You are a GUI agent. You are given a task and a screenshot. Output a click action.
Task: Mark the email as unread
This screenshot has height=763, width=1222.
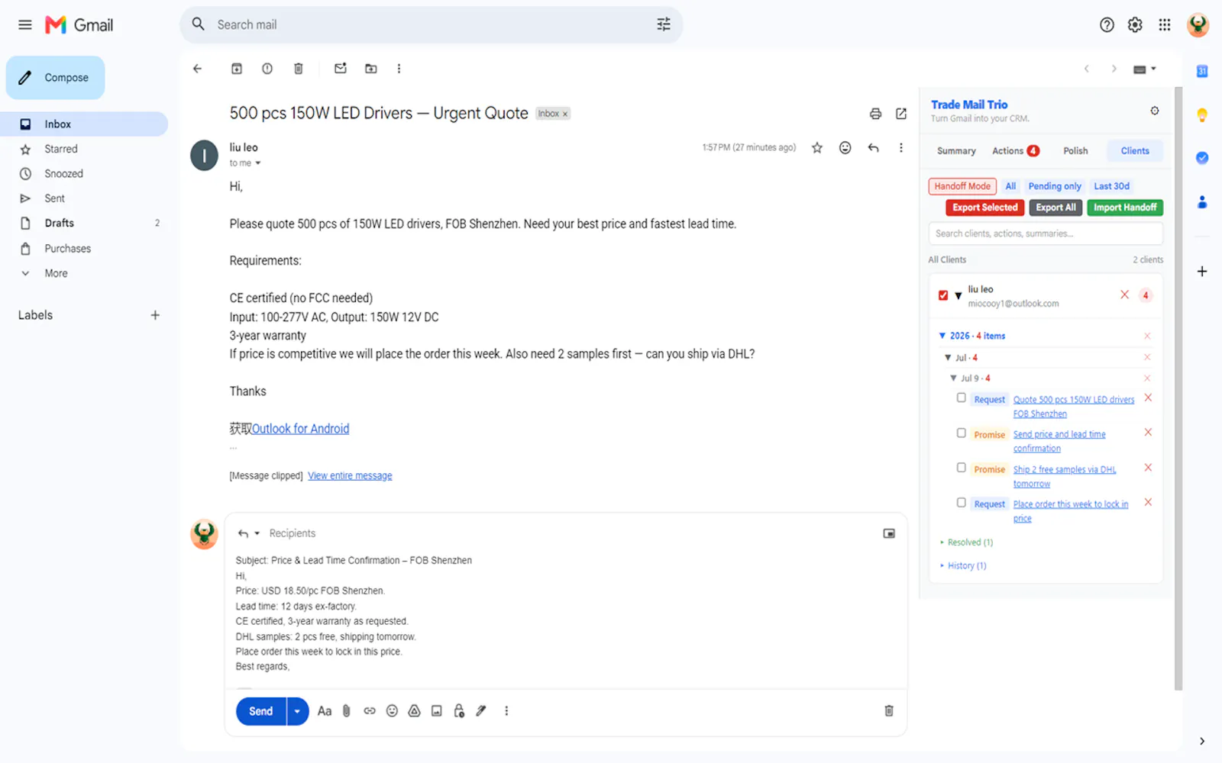tap(341, 69)
